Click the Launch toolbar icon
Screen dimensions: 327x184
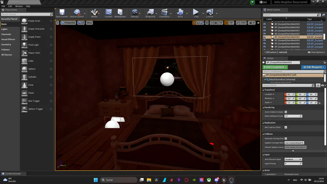click(210, 13)
